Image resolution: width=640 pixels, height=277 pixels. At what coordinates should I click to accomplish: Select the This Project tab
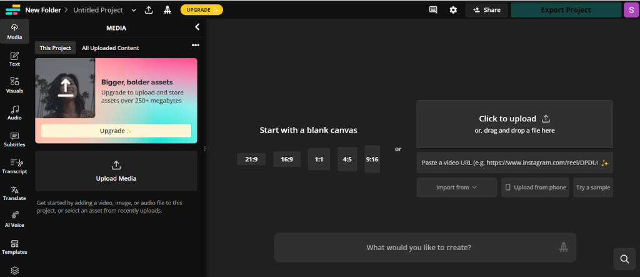tap(55, 48)
